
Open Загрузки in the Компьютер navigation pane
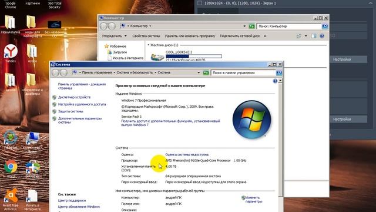click(120, 52)
